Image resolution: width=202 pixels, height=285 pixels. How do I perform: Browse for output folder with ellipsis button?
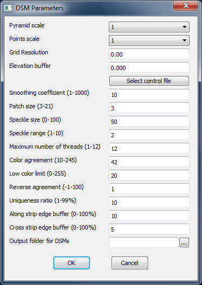tap(184, 242)
